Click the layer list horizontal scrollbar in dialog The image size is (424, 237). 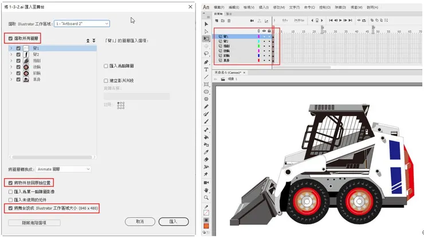pos(52,157)
